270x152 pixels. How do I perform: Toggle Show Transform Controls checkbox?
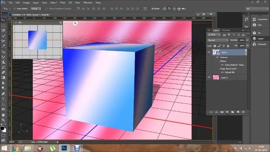point(46,8)
